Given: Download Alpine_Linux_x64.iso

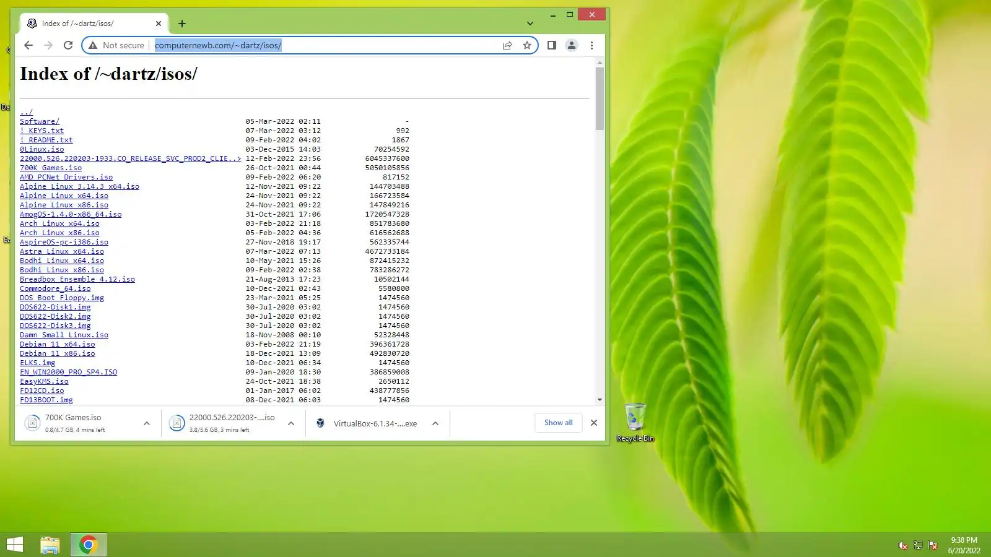Looking at the screenshot, I should (64, 196).
